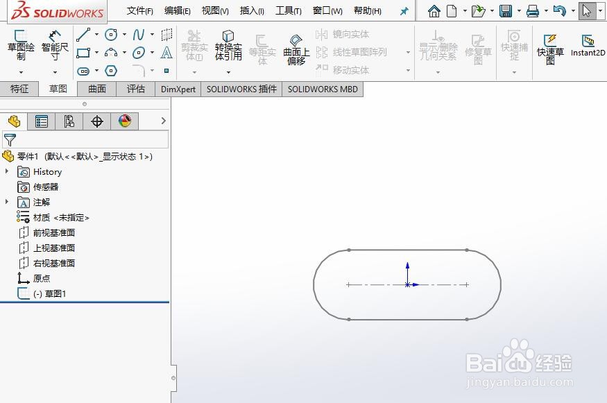Click the 草图绘制 sketch button
607x403 pixels.
(21, 45)
